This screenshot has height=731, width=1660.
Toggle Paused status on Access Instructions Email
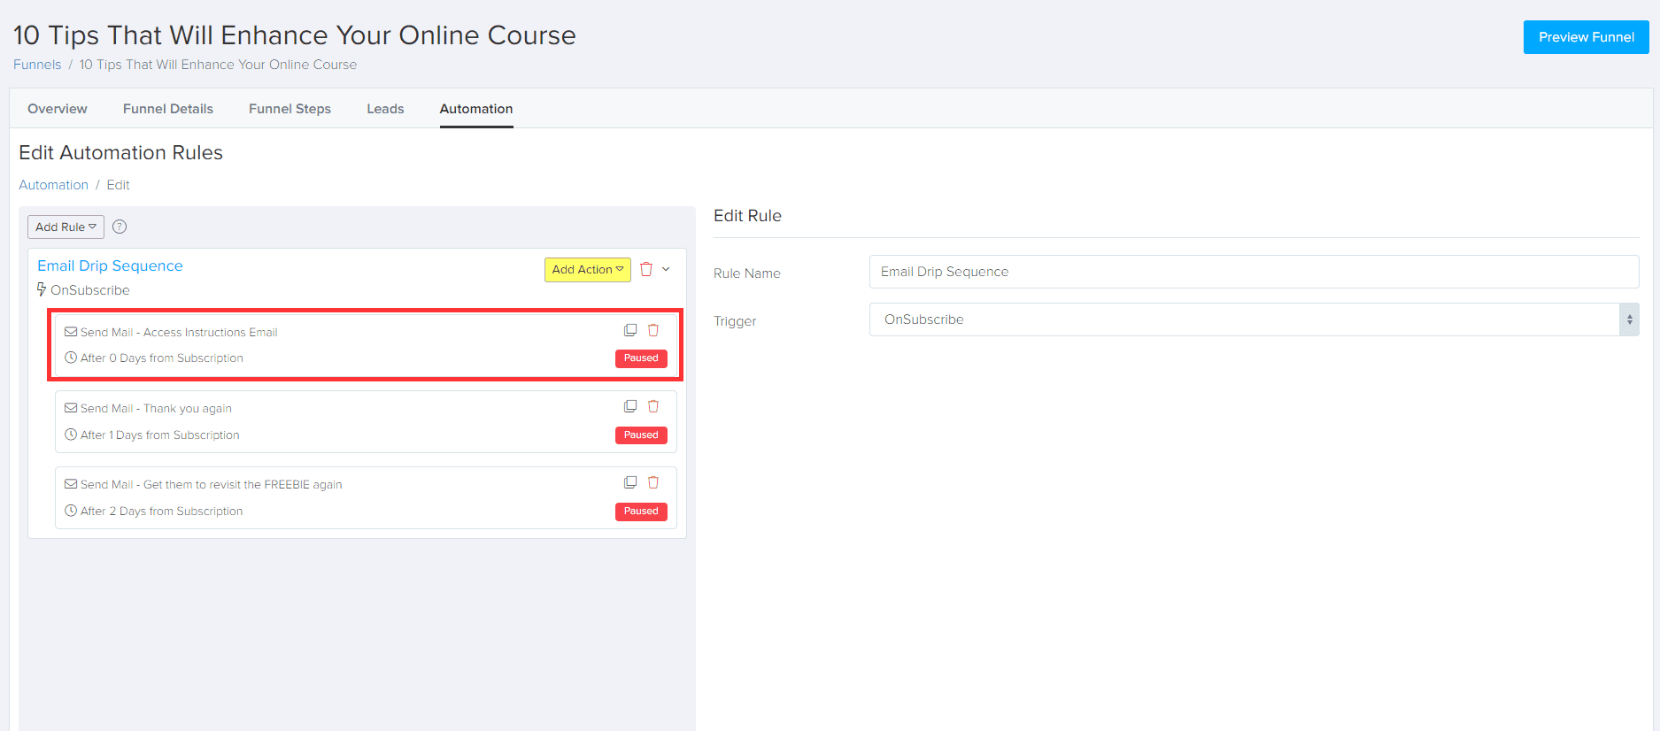tap(641, 358)
